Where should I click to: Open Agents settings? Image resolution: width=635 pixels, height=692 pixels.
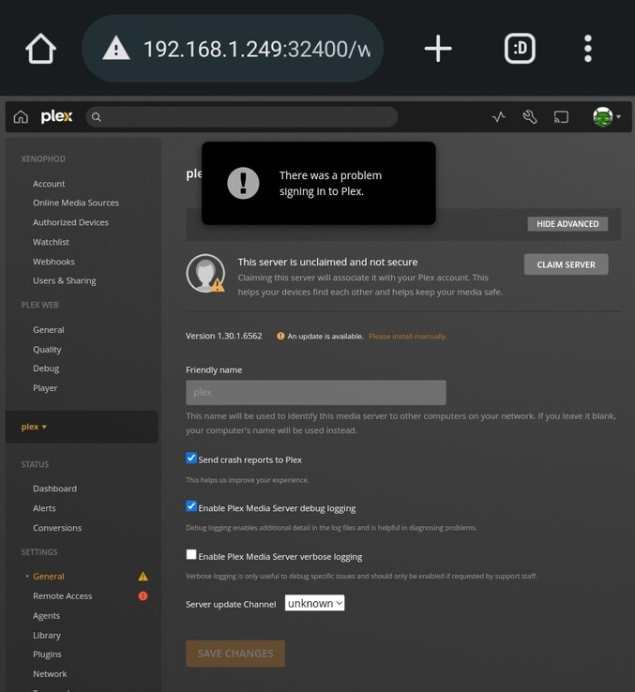[x=46, y=616]
